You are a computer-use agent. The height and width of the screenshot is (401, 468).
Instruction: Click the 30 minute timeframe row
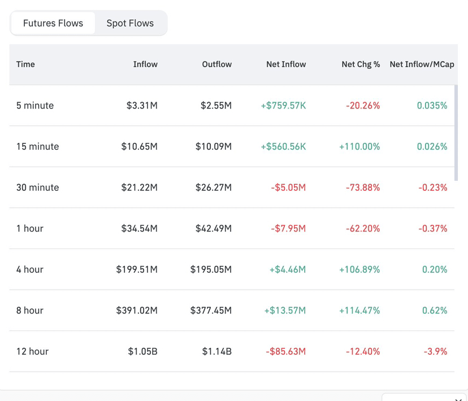pos(37,188)
